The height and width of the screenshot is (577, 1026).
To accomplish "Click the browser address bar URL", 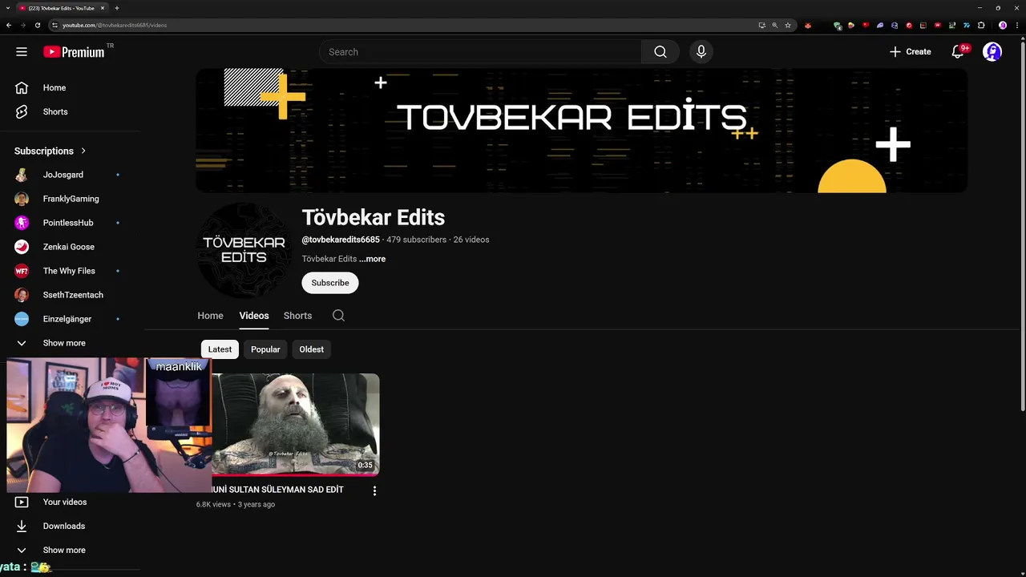I will [x=115, y=25].
